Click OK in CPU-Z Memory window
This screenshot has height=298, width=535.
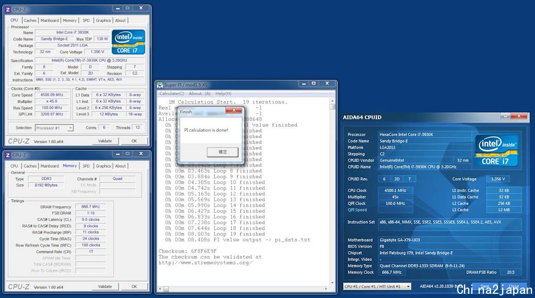(134, 287)
